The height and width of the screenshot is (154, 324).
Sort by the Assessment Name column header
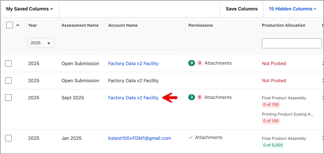click(80, 25)
